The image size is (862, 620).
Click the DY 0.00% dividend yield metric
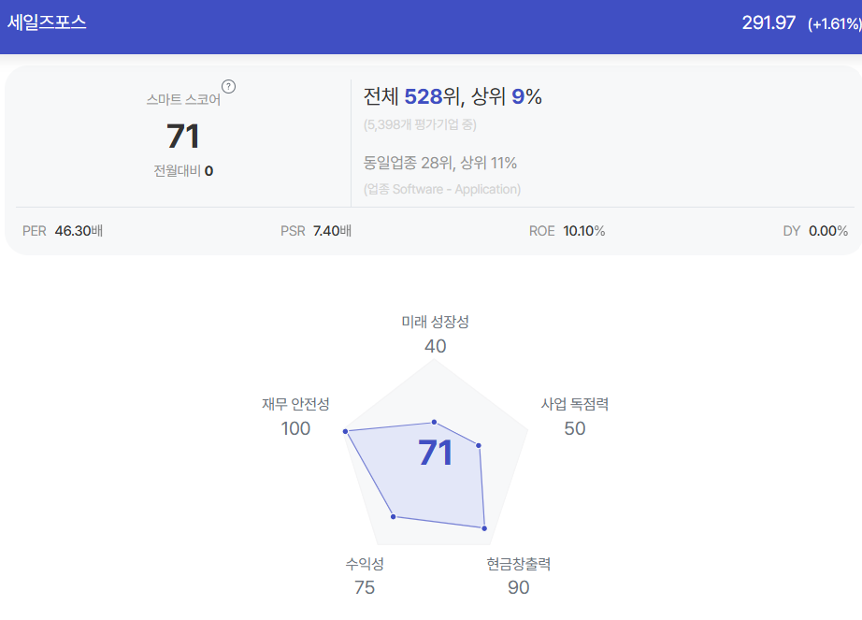[815, 231]
